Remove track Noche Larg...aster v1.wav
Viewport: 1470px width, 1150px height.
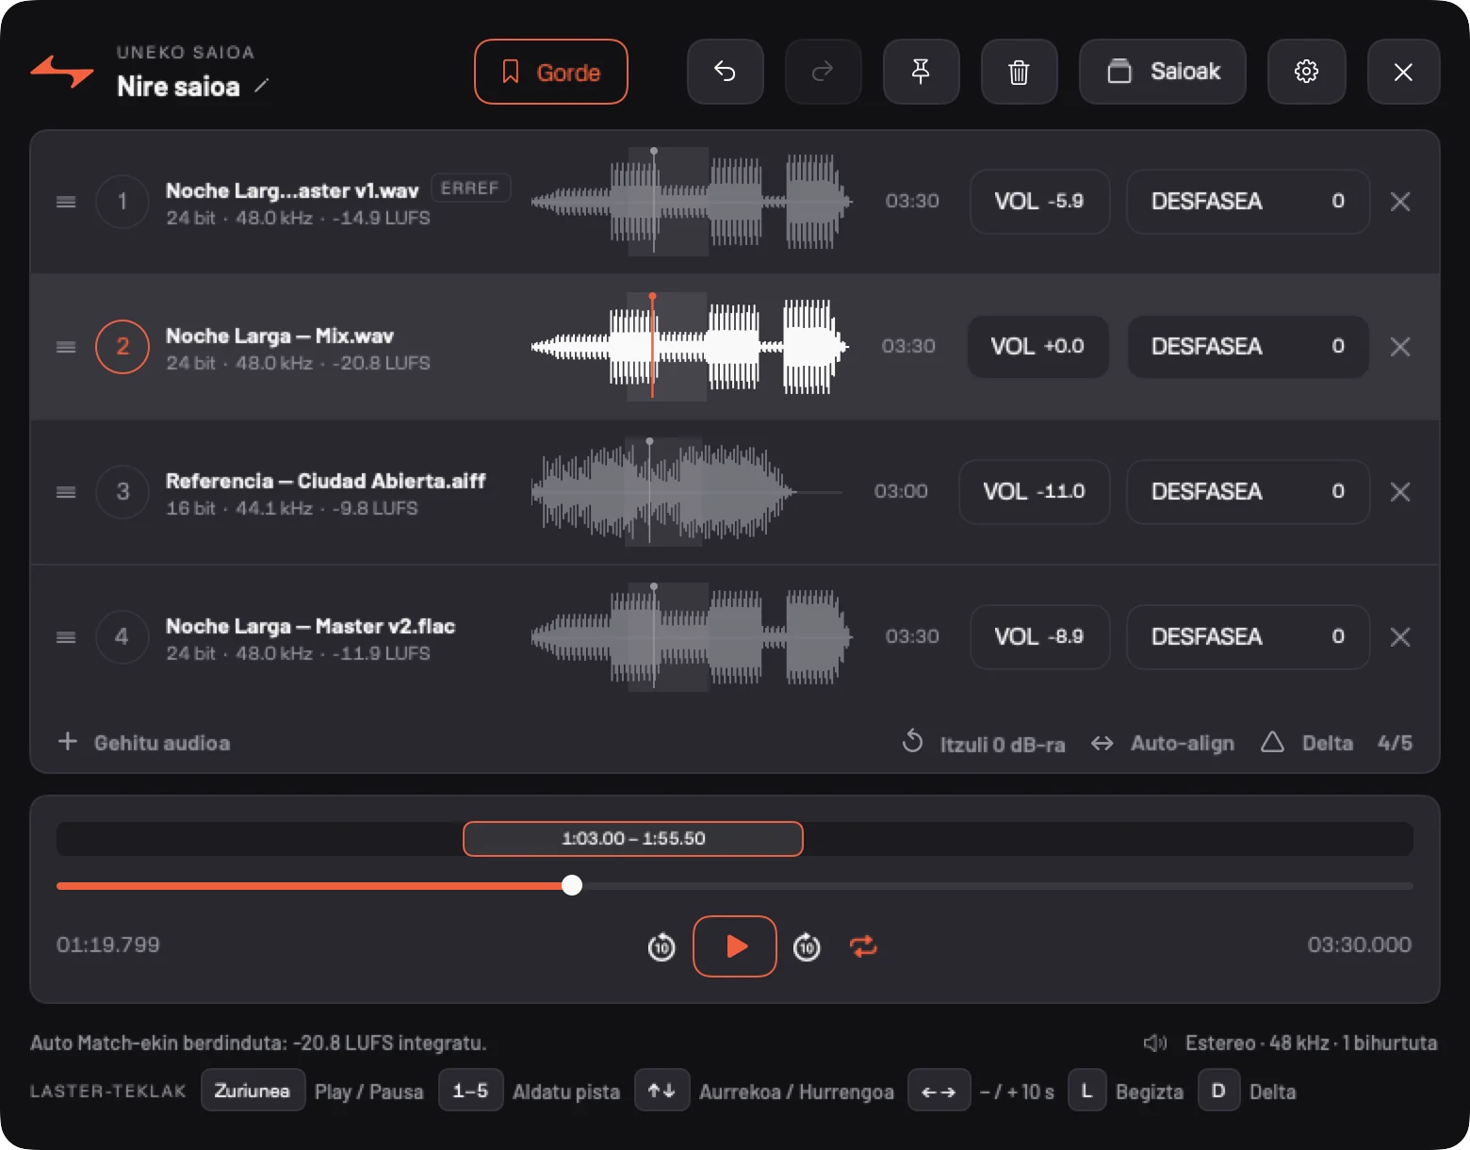click(x=1400, y=202)
